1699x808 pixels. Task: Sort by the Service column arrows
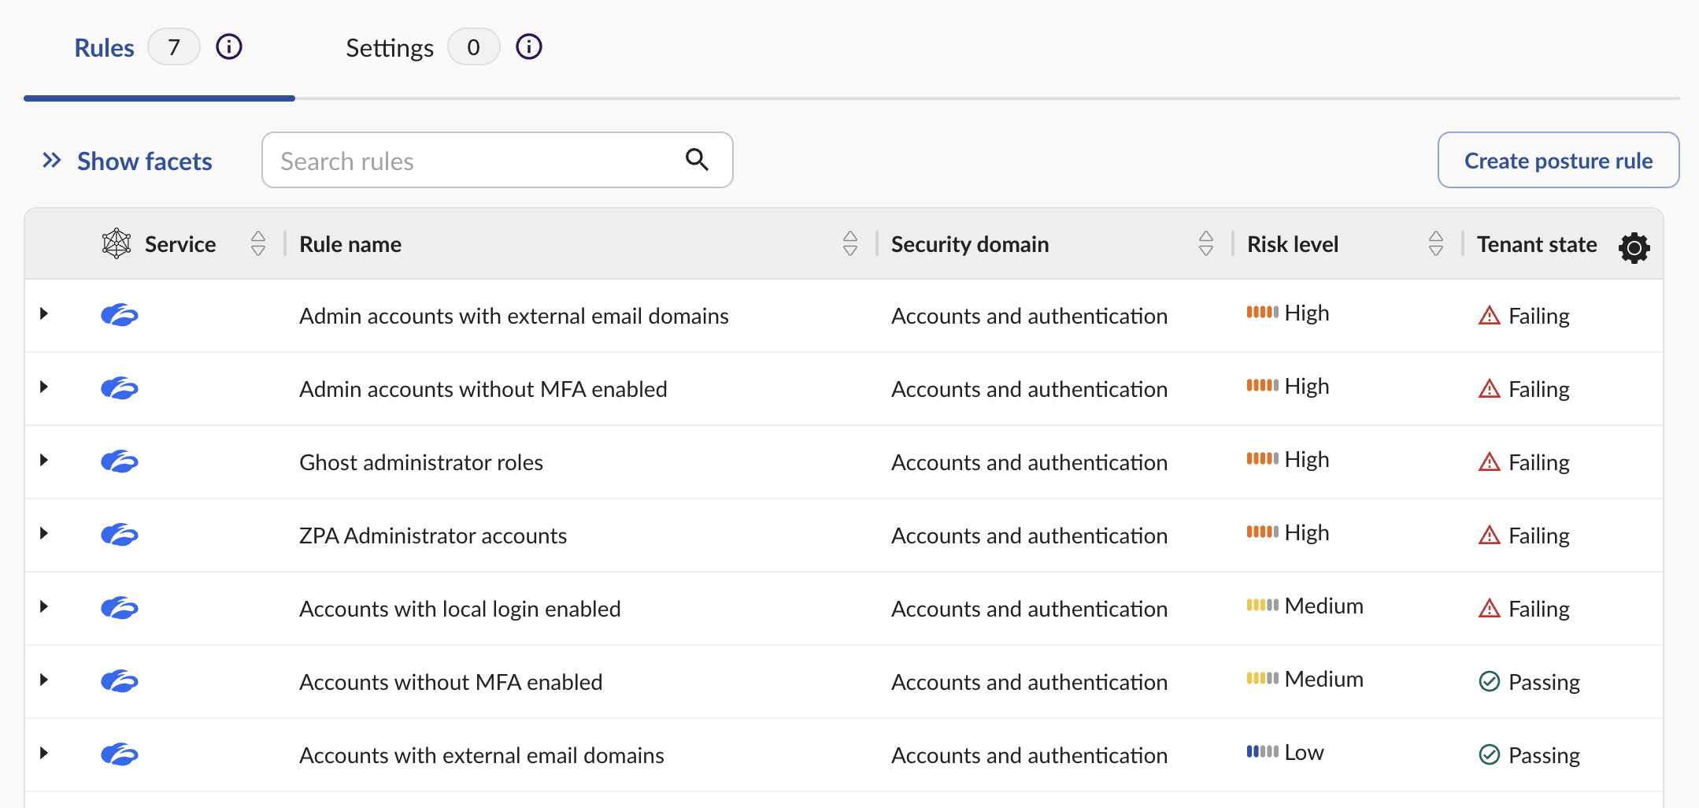[258, 244]
